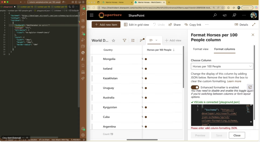The height and width of the screenshot is (142, 260).
Task: Open the Copilot dropdown in VS Code title bar
Action: point(64,2)
